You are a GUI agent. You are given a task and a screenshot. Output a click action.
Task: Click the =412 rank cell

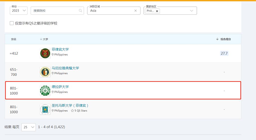click(x=14, y=53)
